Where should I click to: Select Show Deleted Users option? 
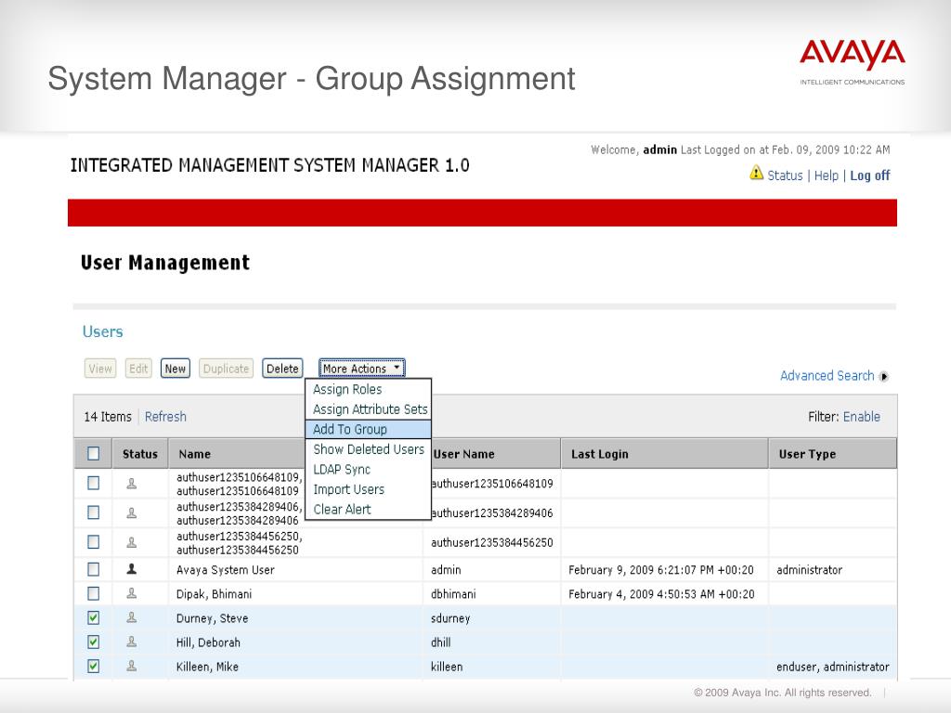point(368,449)
